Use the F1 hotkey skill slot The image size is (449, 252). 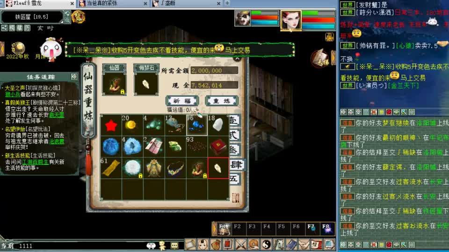[x=224, y=228]
